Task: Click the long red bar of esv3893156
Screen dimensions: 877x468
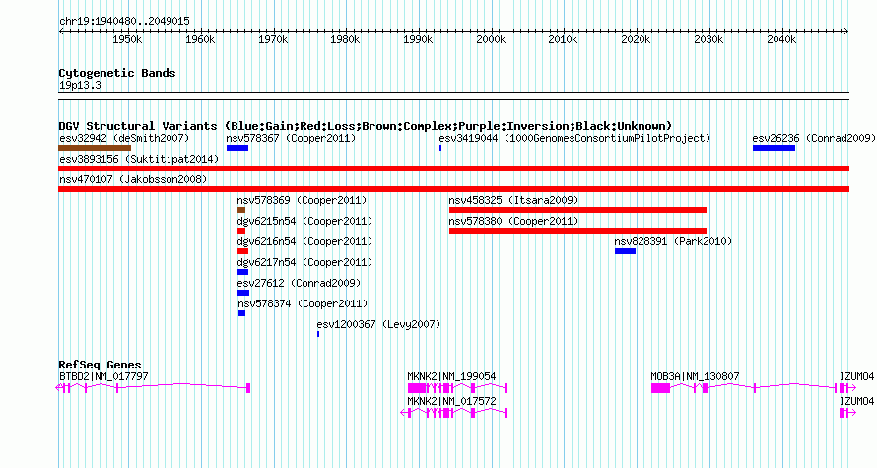Action: tap(453, 168)
